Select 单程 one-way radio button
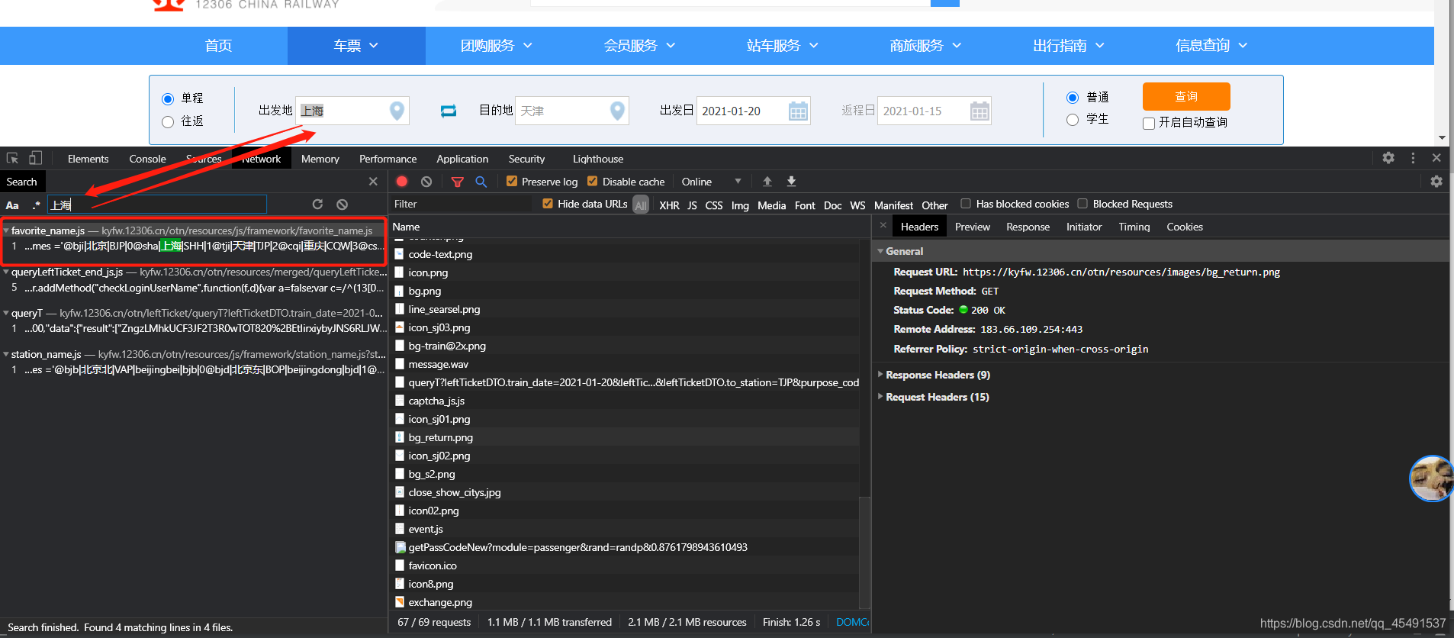The height and width of the screenshot is (638, 1454). click(168, 98)
